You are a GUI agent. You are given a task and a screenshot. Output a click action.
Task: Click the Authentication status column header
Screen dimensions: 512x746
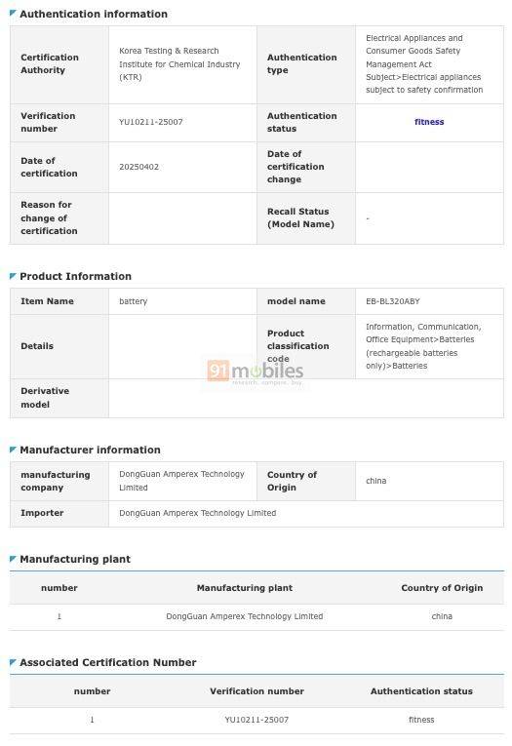tap(421, 690)
